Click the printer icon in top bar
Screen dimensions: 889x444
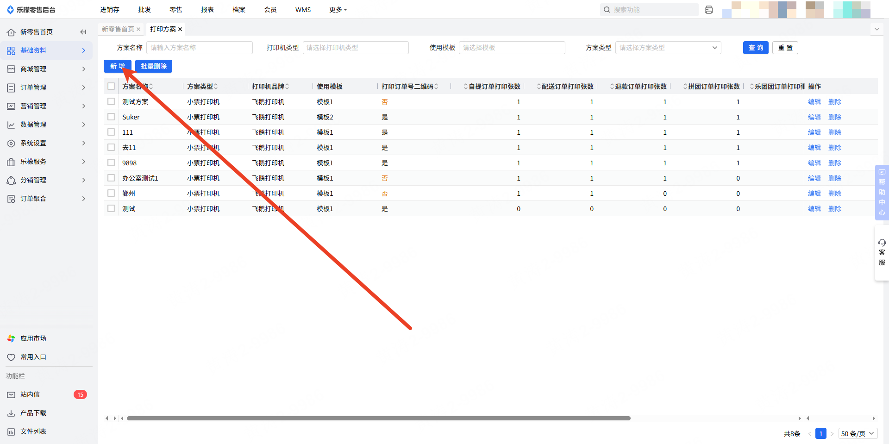pos(708,10)
